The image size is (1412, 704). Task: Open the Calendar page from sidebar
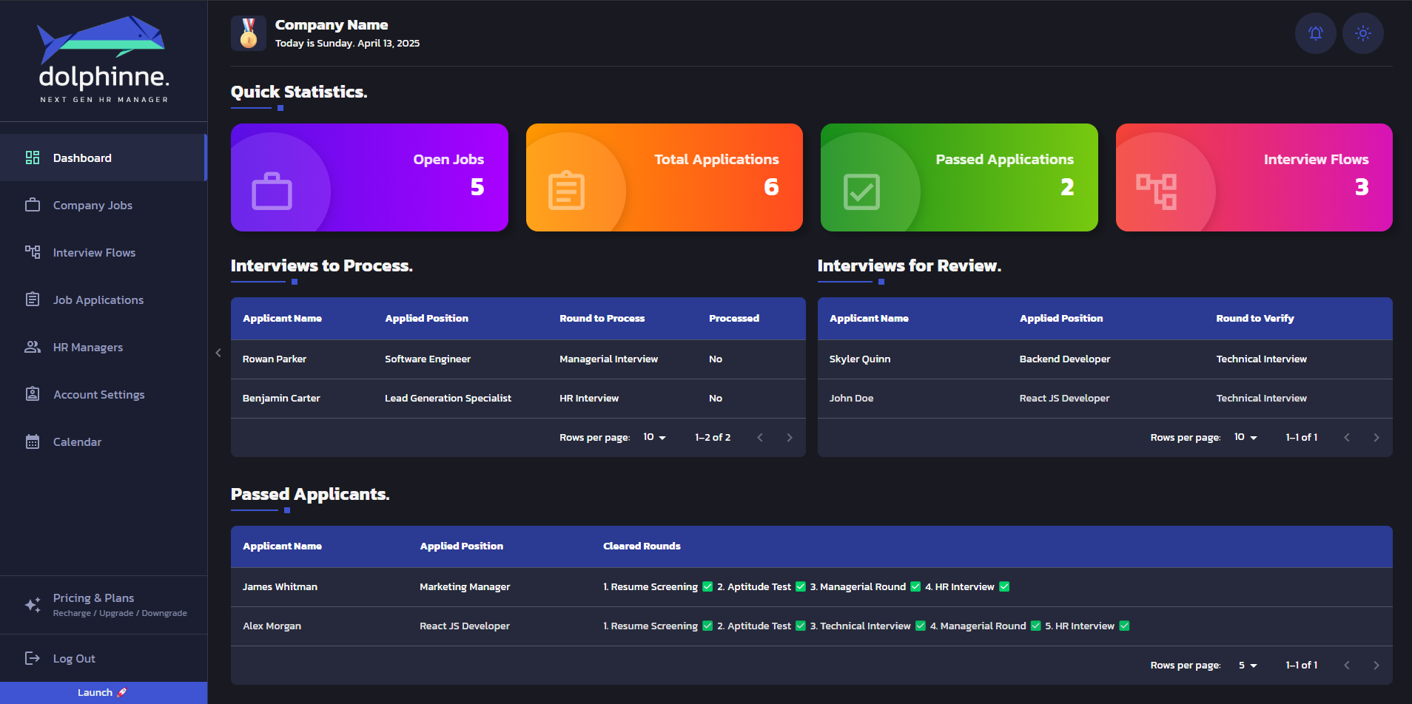pos(77,442)
